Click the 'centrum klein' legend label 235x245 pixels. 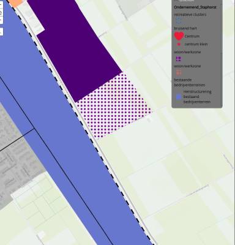pos(196,44)
